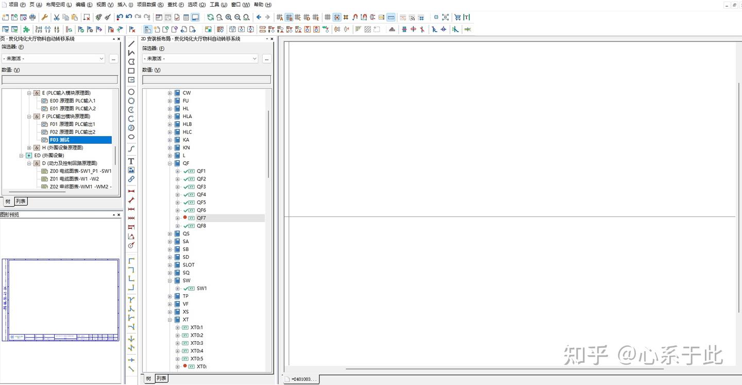Toggle the graphical preview panel button
This screenshot has height=385, width=742.
195,17
